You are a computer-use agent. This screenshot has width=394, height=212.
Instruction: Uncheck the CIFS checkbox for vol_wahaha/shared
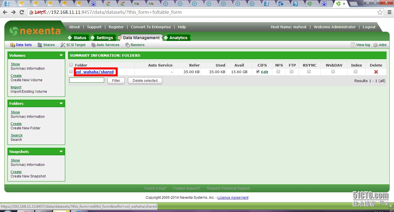[258, 71]
